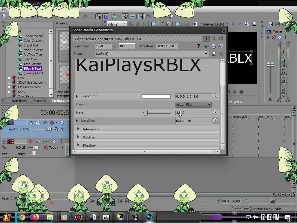Switch to the Video FX tab
This screenshot has height=223, width=297.
click(x=40, y=101)
